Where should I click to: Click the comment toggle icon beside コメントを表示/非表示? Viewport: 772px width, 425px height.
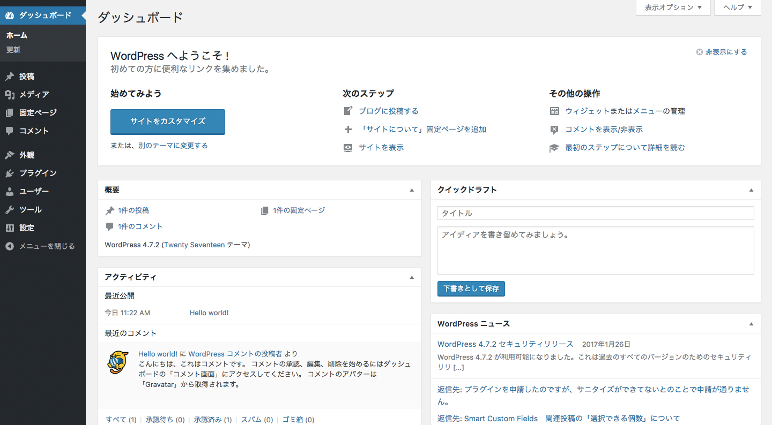click(x=554, y=130)
